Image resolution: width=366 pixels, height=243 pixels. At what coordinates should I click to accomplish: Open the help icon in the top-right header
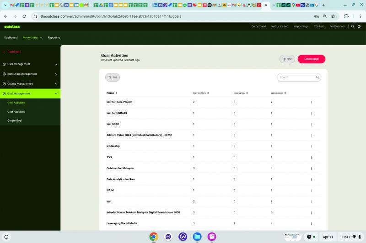(359, 26)
